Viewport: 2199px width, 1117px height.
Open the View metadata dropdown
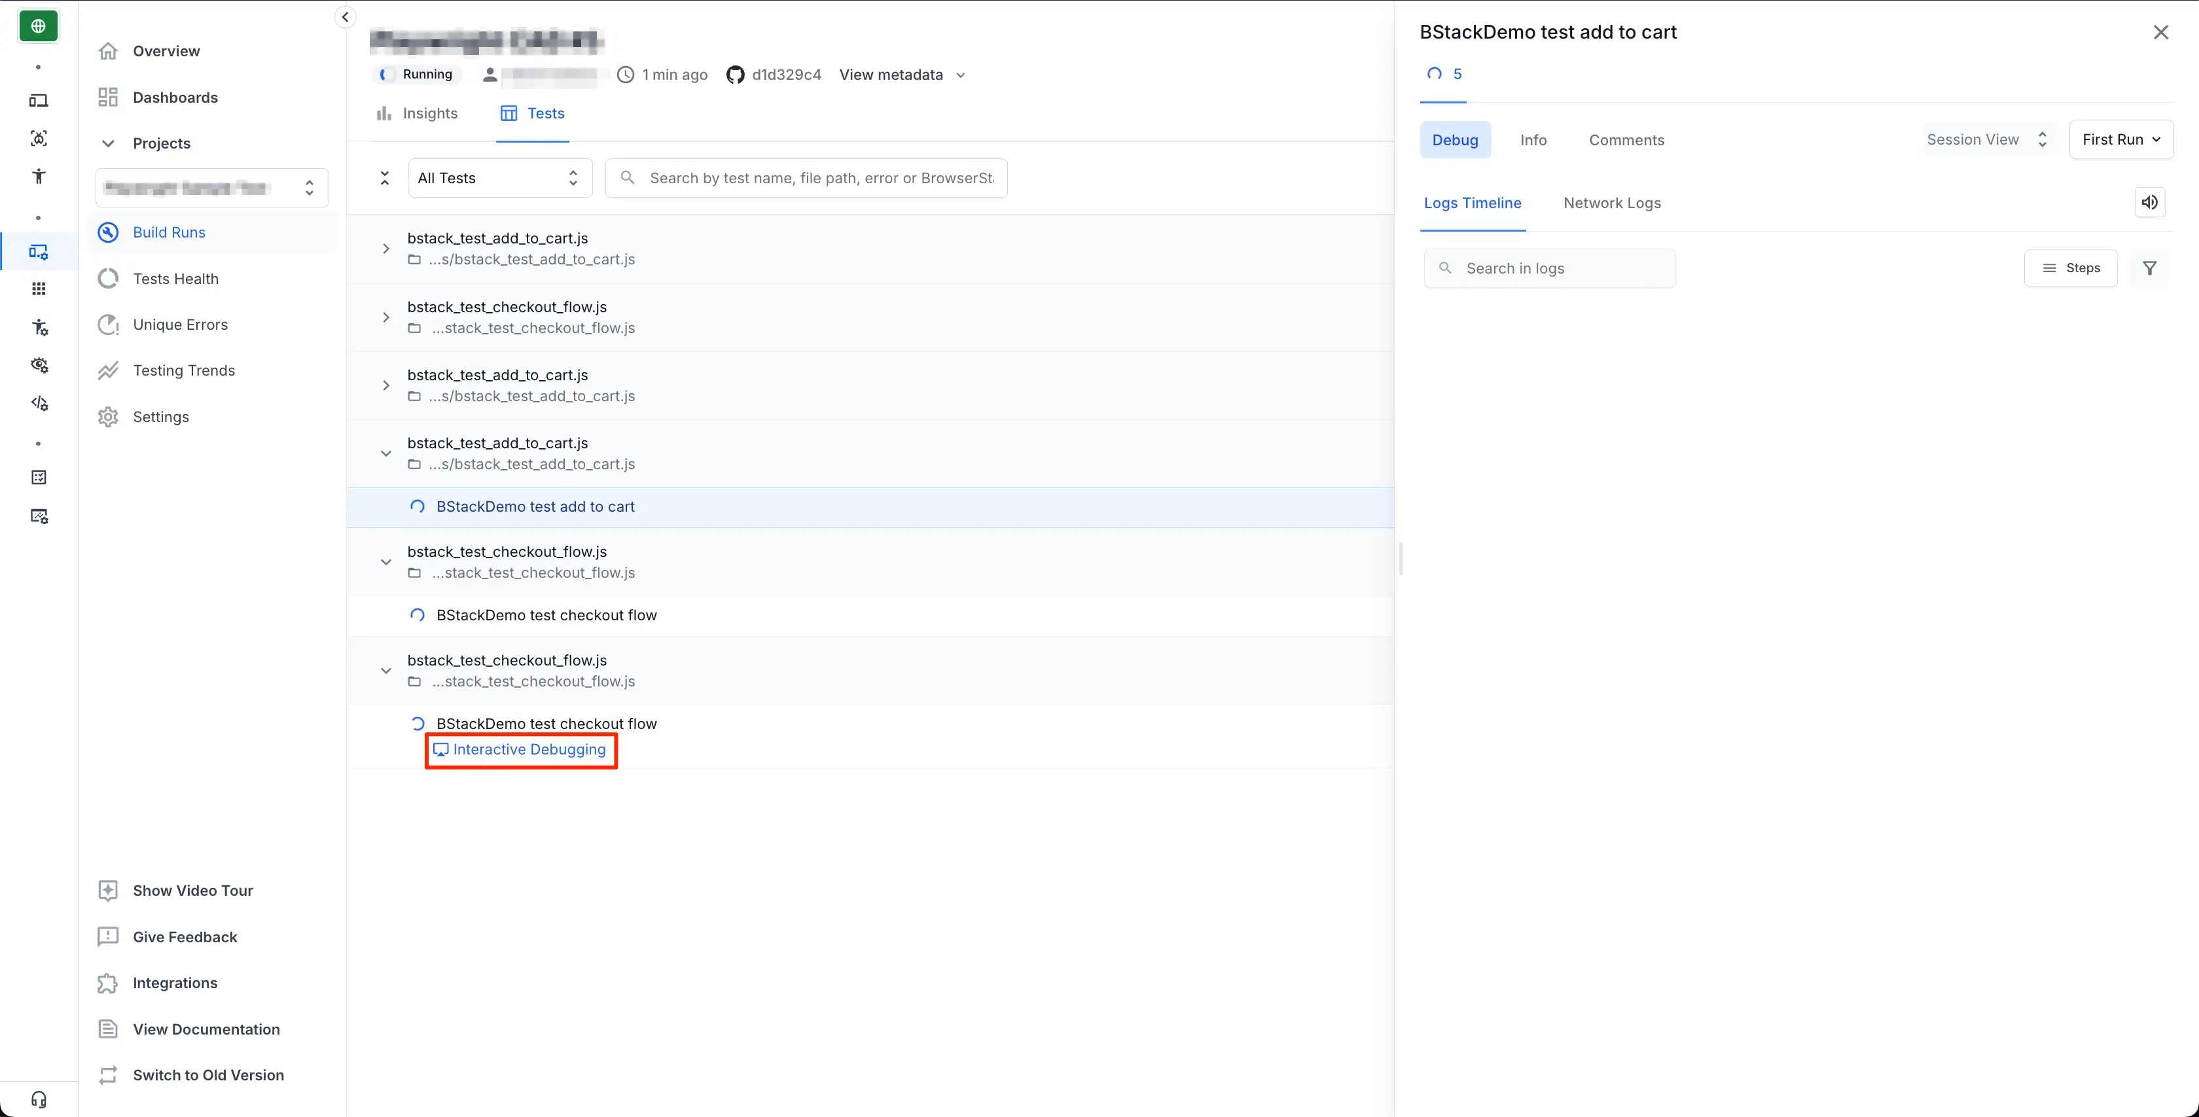point(903,74)
